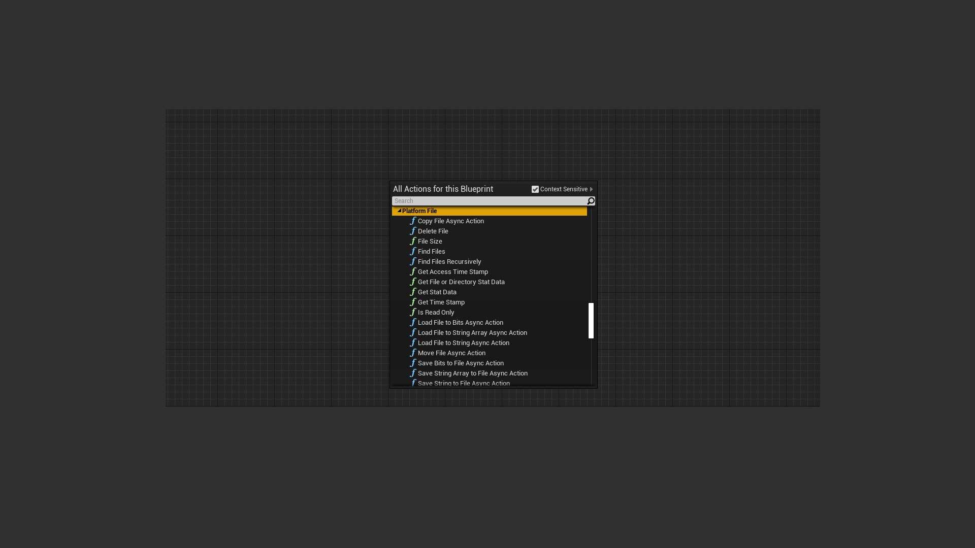Click the f icon next to Is Read Only
The width and height of the screenshot is (975, 548).
413,312
